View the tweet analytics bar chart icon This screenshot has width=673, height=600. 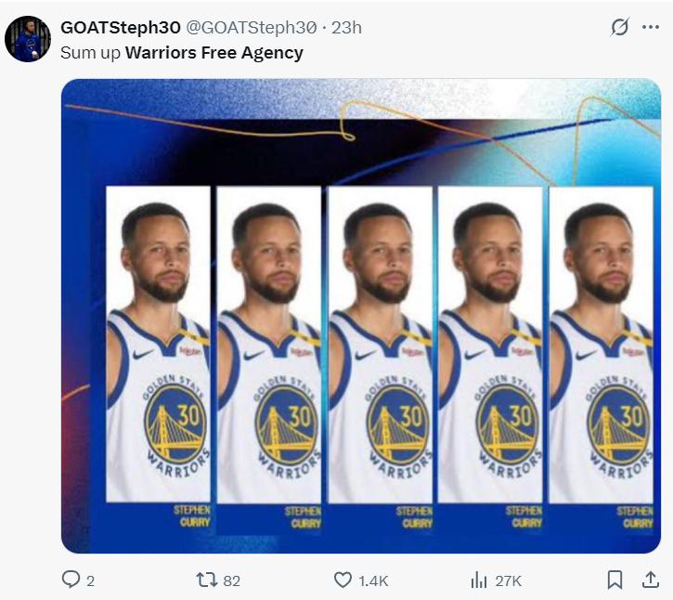(479, 580)
